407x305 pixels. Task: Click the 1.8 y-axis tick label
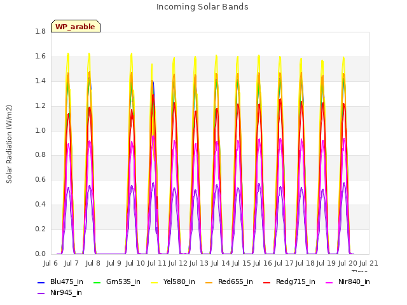pyautogui.click(x=40, y=32)
